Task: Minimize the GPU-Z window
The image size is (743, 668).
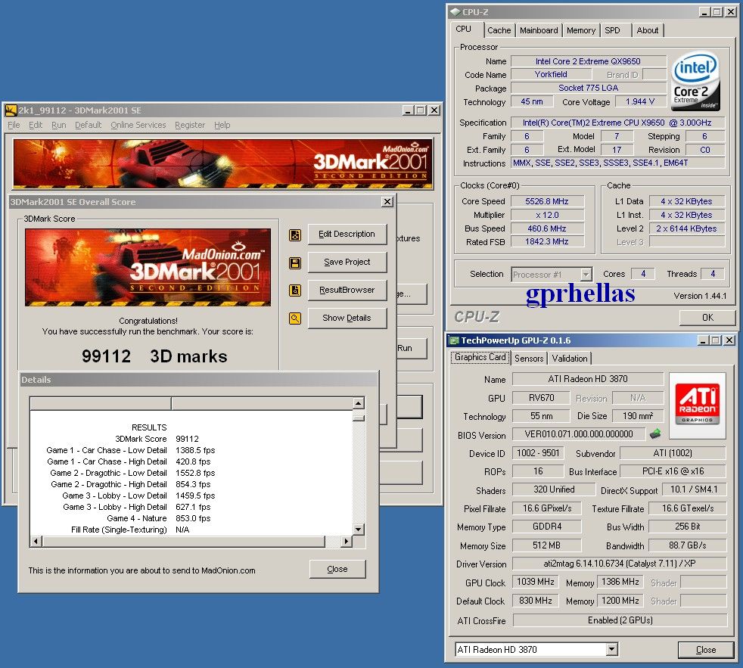Action: (x=703, y=340)
